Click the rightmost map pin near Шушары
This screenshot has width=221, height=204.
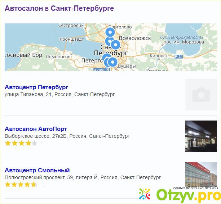[x=112, y=62]
